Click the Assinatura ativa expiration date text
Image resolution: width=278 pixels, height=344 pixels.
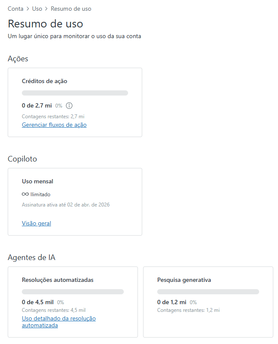[x=66, y=205]
